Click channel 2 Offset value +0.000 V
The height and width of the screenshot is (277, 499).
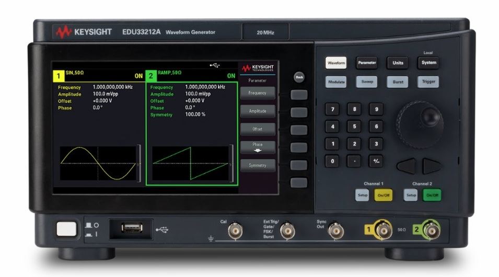click(195, 101)
